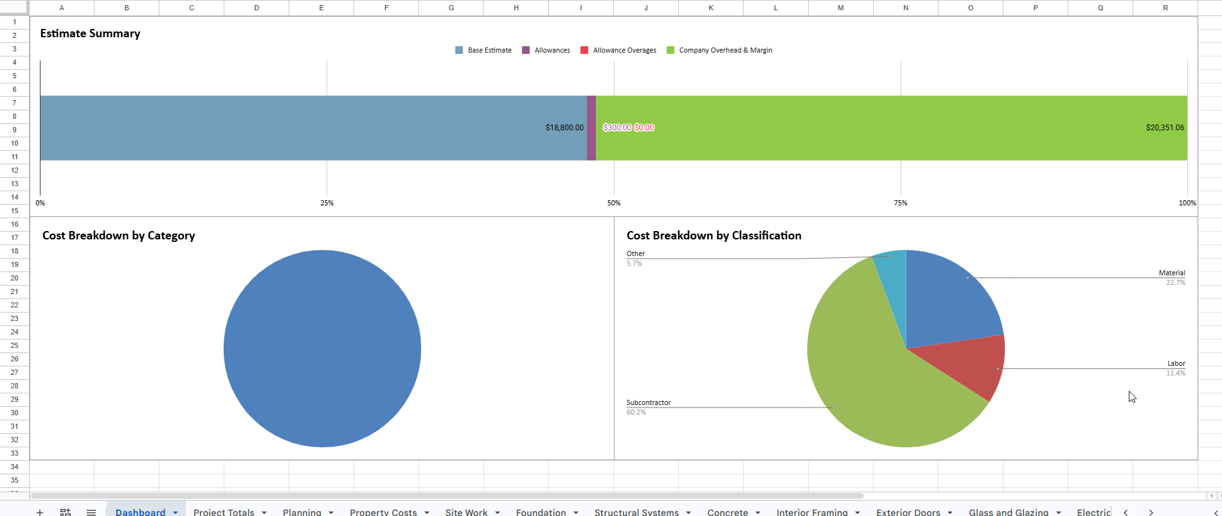Expand the Foundation tab menu arrow
Viewport: 1222px width, 516px height.
click(576, 512)
